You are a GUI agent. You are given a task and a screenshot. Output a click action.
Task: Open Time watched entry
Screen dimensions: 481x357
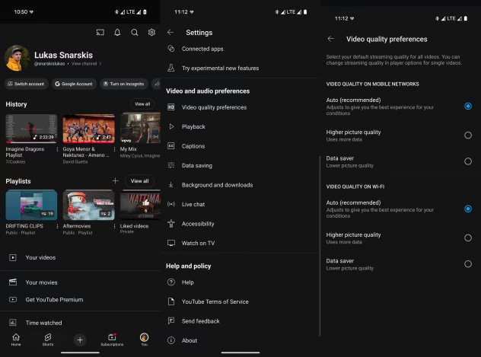[80, 323]
